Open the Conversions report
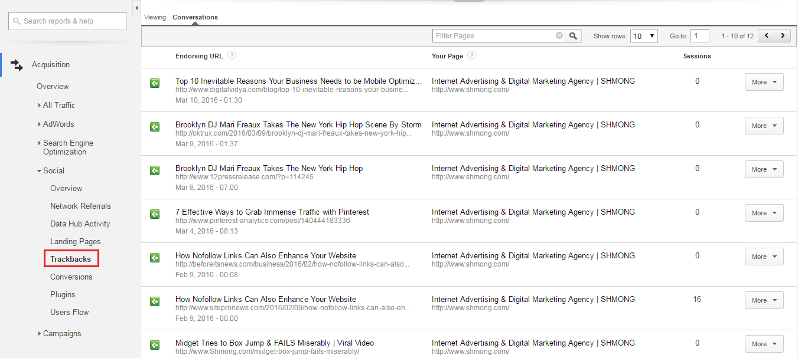The width and height of the screenshot is (798, 358). click(71, 277)
